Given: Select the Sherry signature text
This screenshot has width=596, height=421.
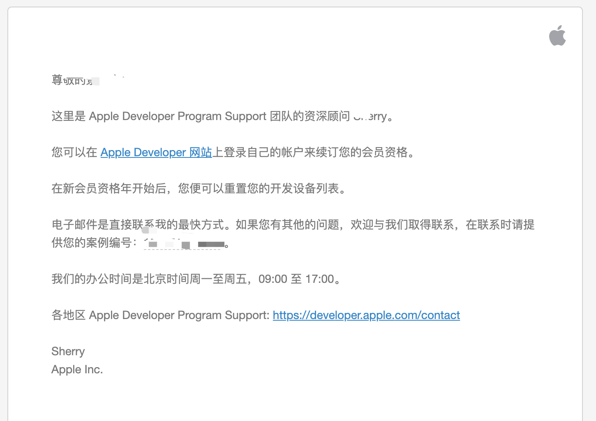Looking at the screenshot, I should (68, 352).
